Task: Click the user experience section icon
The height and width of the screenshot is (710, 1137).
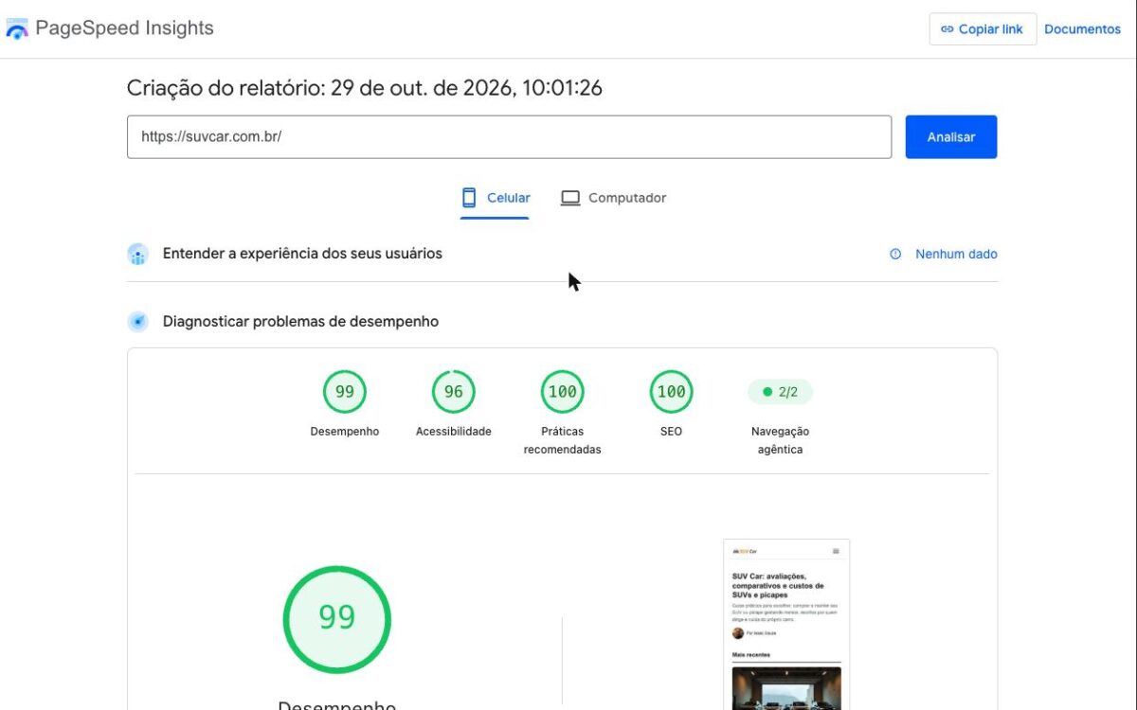Action: (x=137, y=254)
